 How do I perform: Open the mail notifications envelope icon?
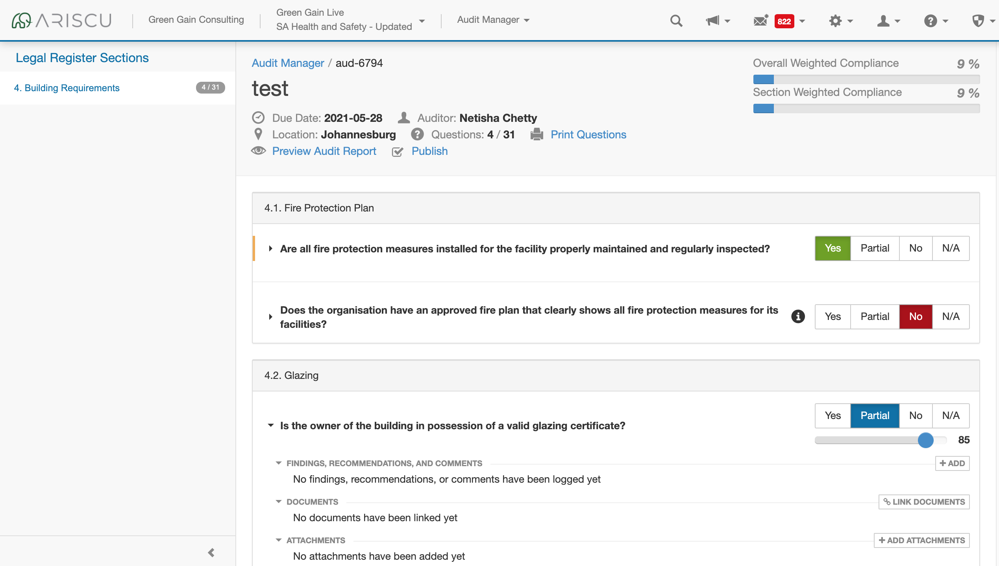coord(760,20)
